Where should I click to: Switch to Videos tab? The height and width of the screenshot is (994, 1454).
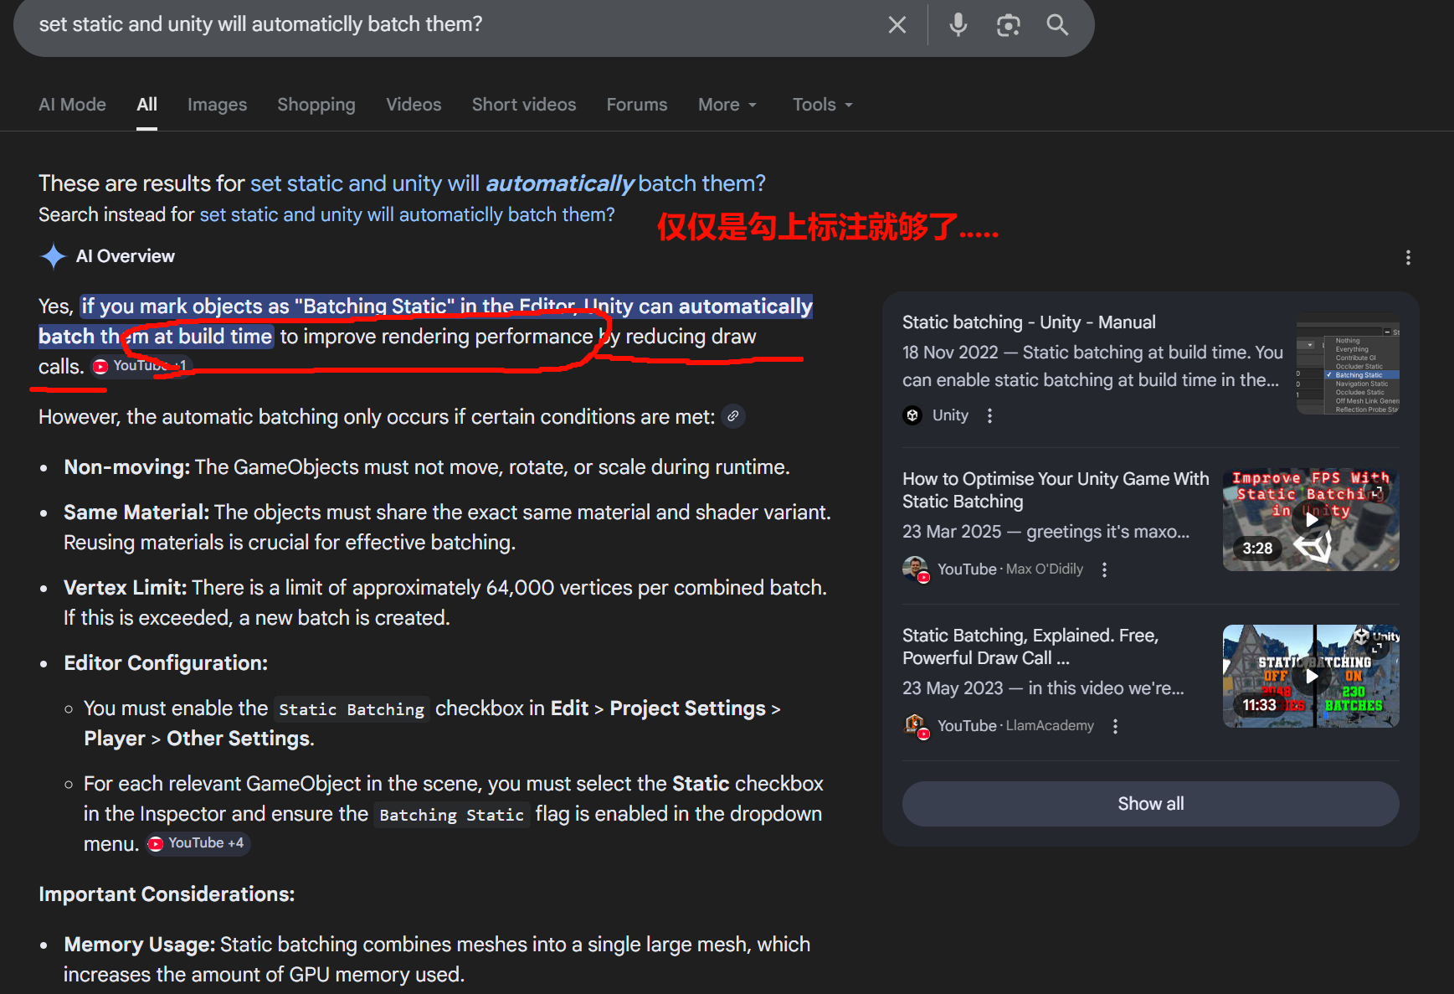414,105
